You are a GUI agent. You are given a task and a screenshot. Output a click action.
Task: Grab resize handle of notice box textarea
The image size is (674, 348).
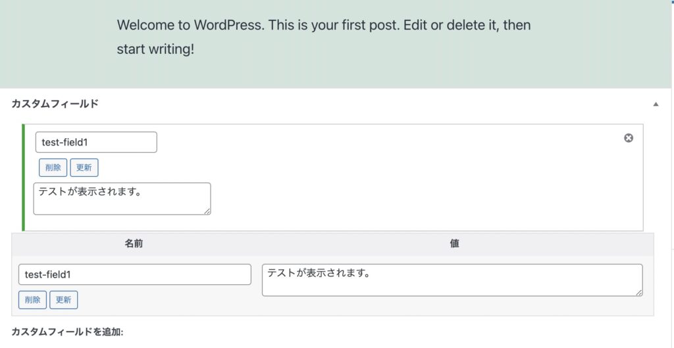coord(207,211)
